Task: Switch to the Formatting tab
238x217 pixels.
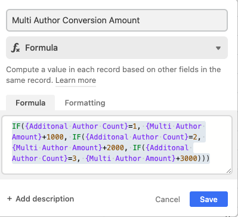Action: coord(85,103)
